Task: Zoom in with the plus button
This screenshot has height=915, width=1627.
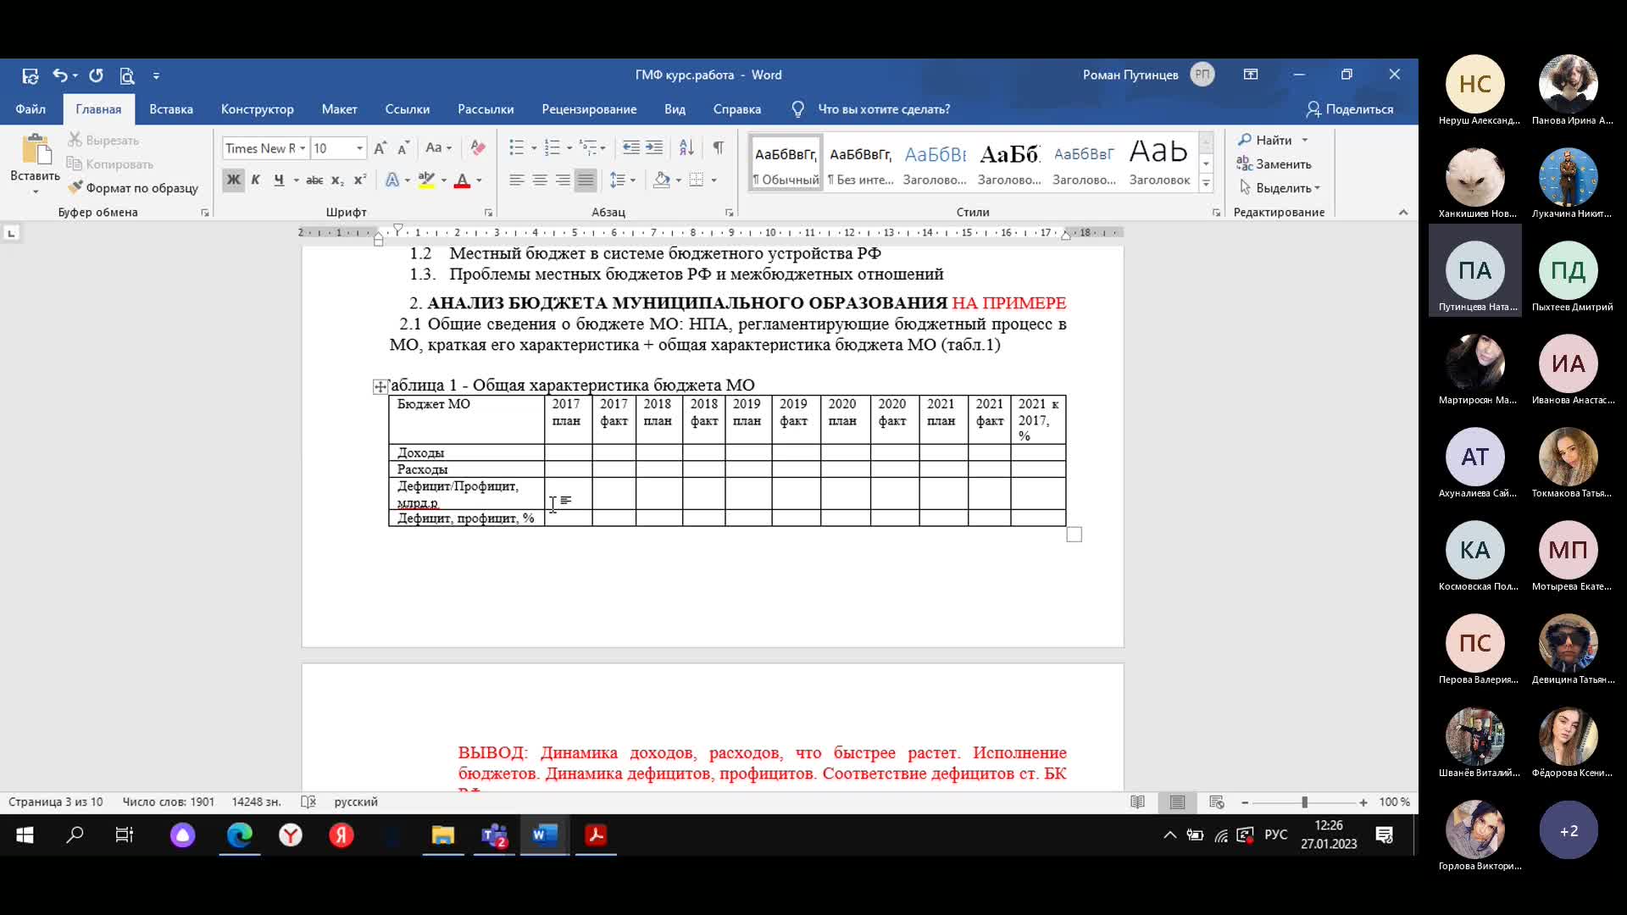Action: click(x=1363, y=802)
